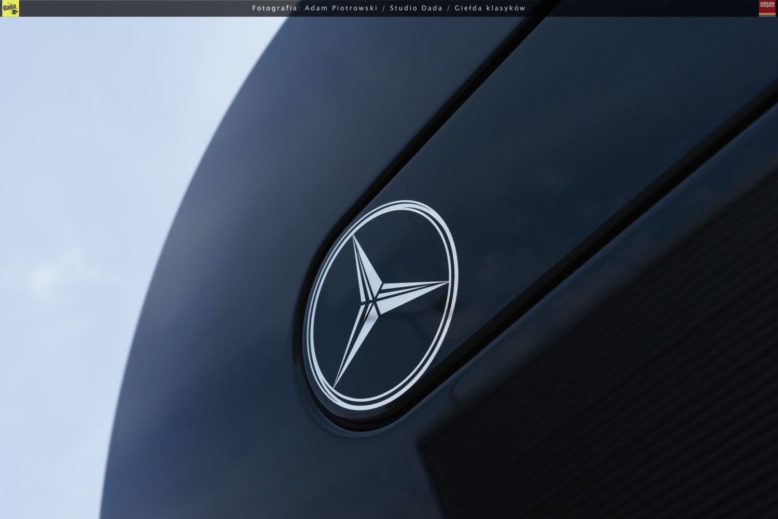Click the 'Studio Dada' text in header
The height and width of the screenshot is (519, 778).
(x=416, y=8)
